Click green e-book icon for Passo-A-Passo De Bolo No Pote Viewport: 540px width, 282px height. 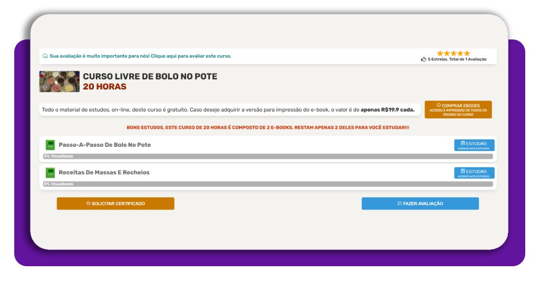(x=50, y=145)
